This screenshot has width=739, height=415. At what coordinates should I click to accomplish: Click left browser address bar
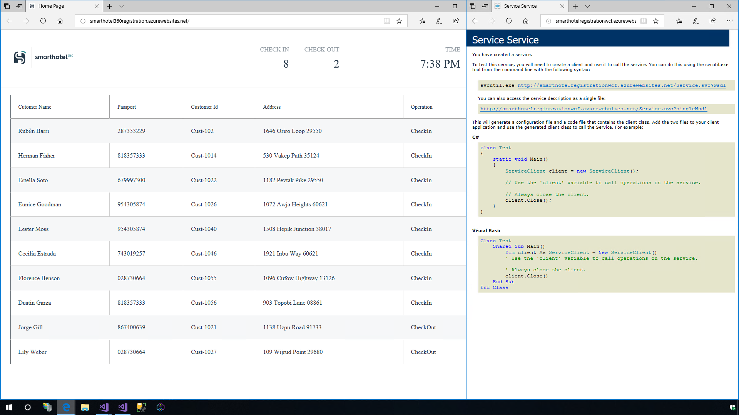coord(231,21)
